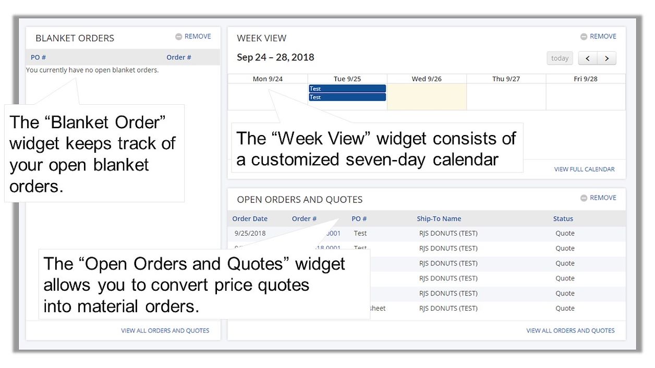Click View All Orders and Quotes under Blanket Orders
This screenshot has width=655, height=368.
click(165, 330)
